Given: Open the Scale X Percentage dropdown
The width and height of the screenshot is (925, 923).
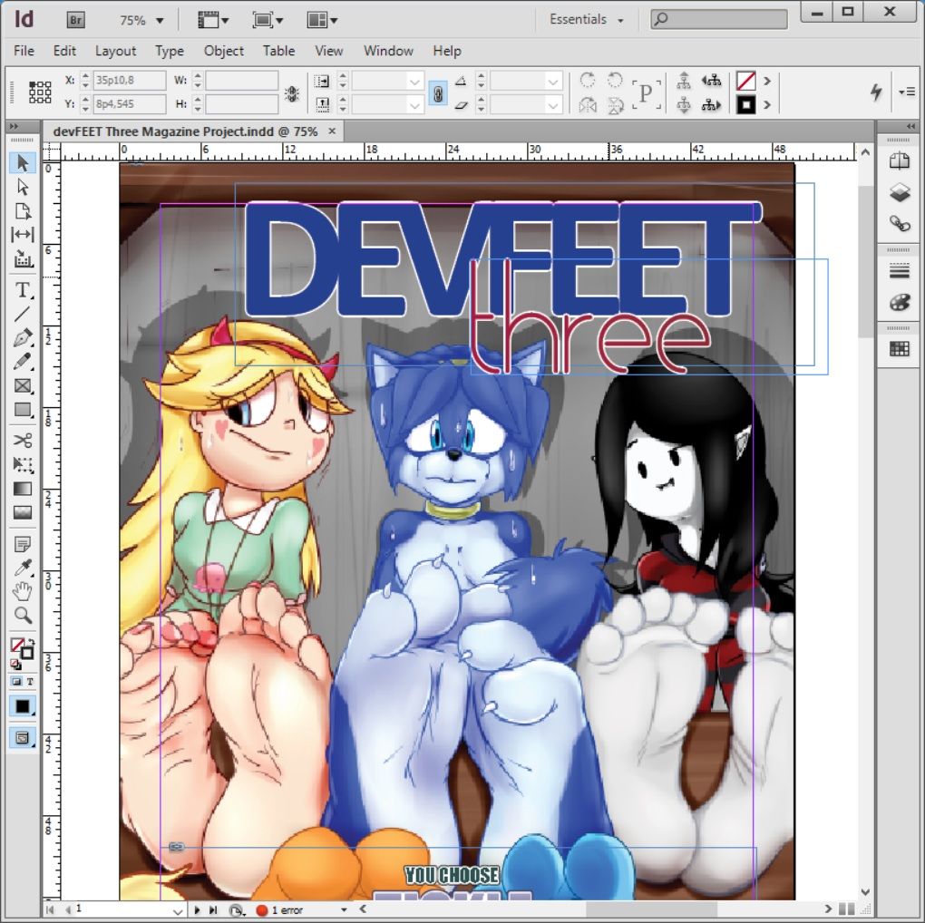Looking at the screenshot, I should tap(414, 81).
